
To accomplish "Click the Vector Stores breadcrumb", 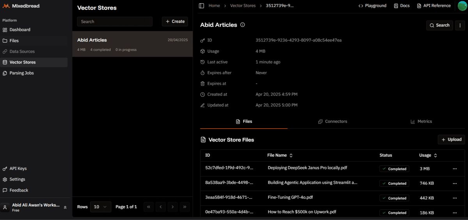I will coord(243,6).
